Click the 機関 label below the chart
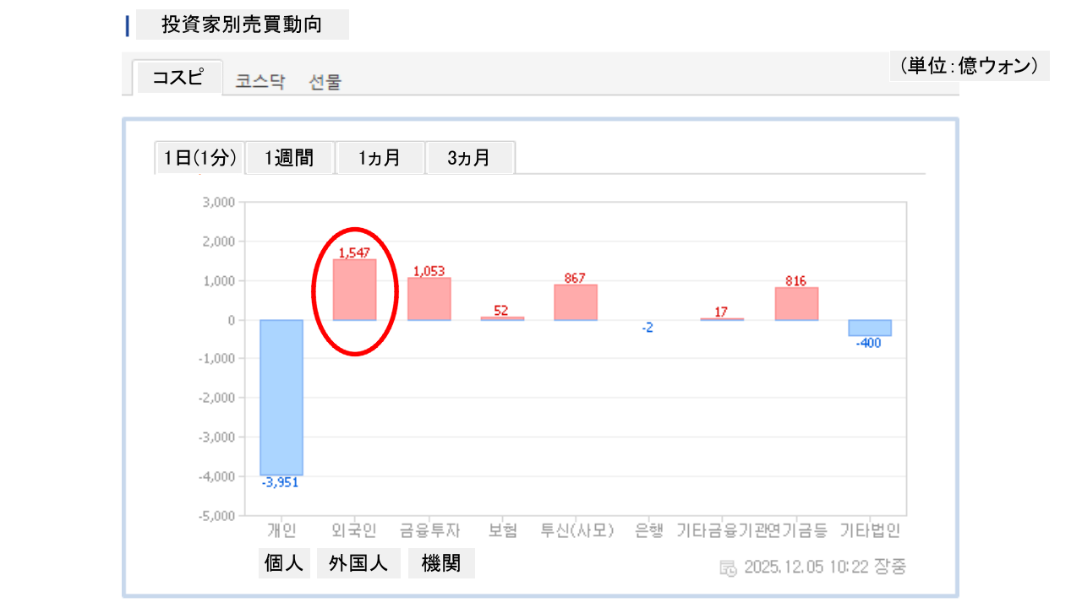 (441, 563)
